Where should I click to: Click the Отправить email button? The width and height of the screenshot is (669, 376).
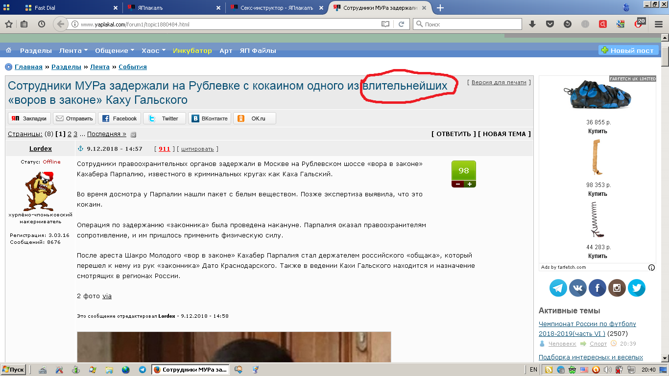[74, 118]
